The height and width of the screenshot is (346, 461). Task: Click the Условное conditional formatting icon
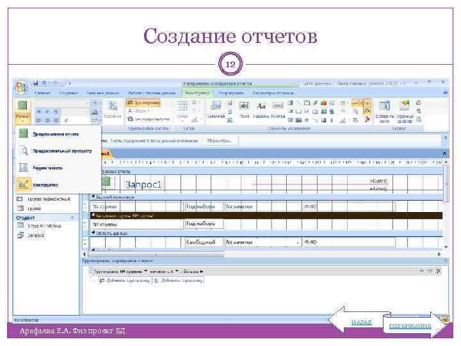(x=112, y=110)
